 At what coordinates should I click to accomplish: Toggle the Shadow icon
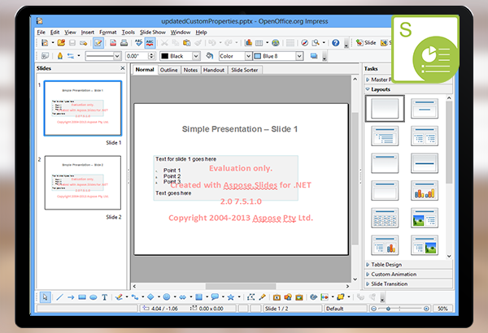314,56
